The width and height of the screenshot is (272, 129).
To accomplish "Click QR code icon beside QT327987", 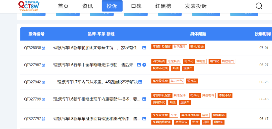I will [x=44, y=65].
